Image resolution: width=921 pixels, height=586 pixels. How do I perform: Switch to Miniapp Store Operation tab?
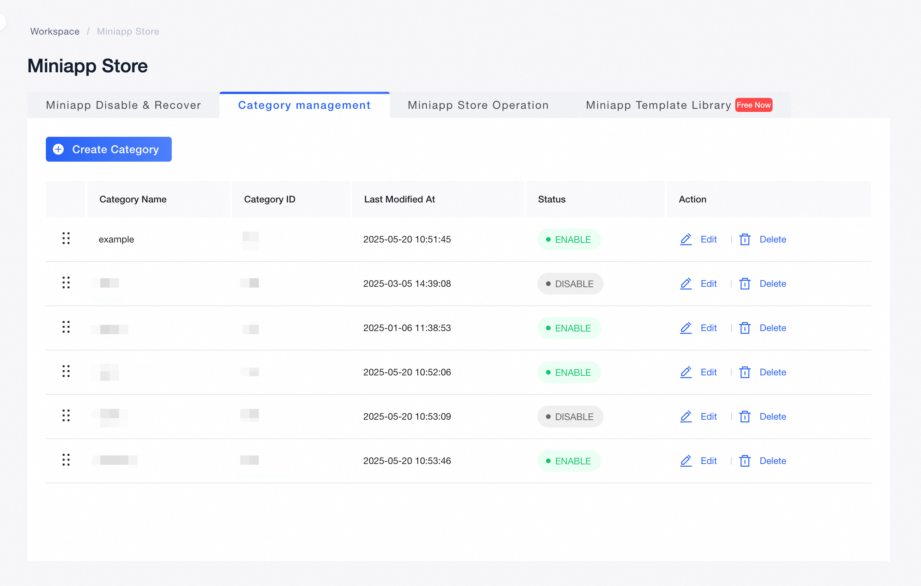click(x=478, y=105)
